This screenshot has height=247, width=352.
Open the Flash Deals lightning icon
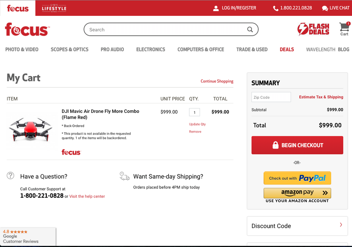[303, 29]
